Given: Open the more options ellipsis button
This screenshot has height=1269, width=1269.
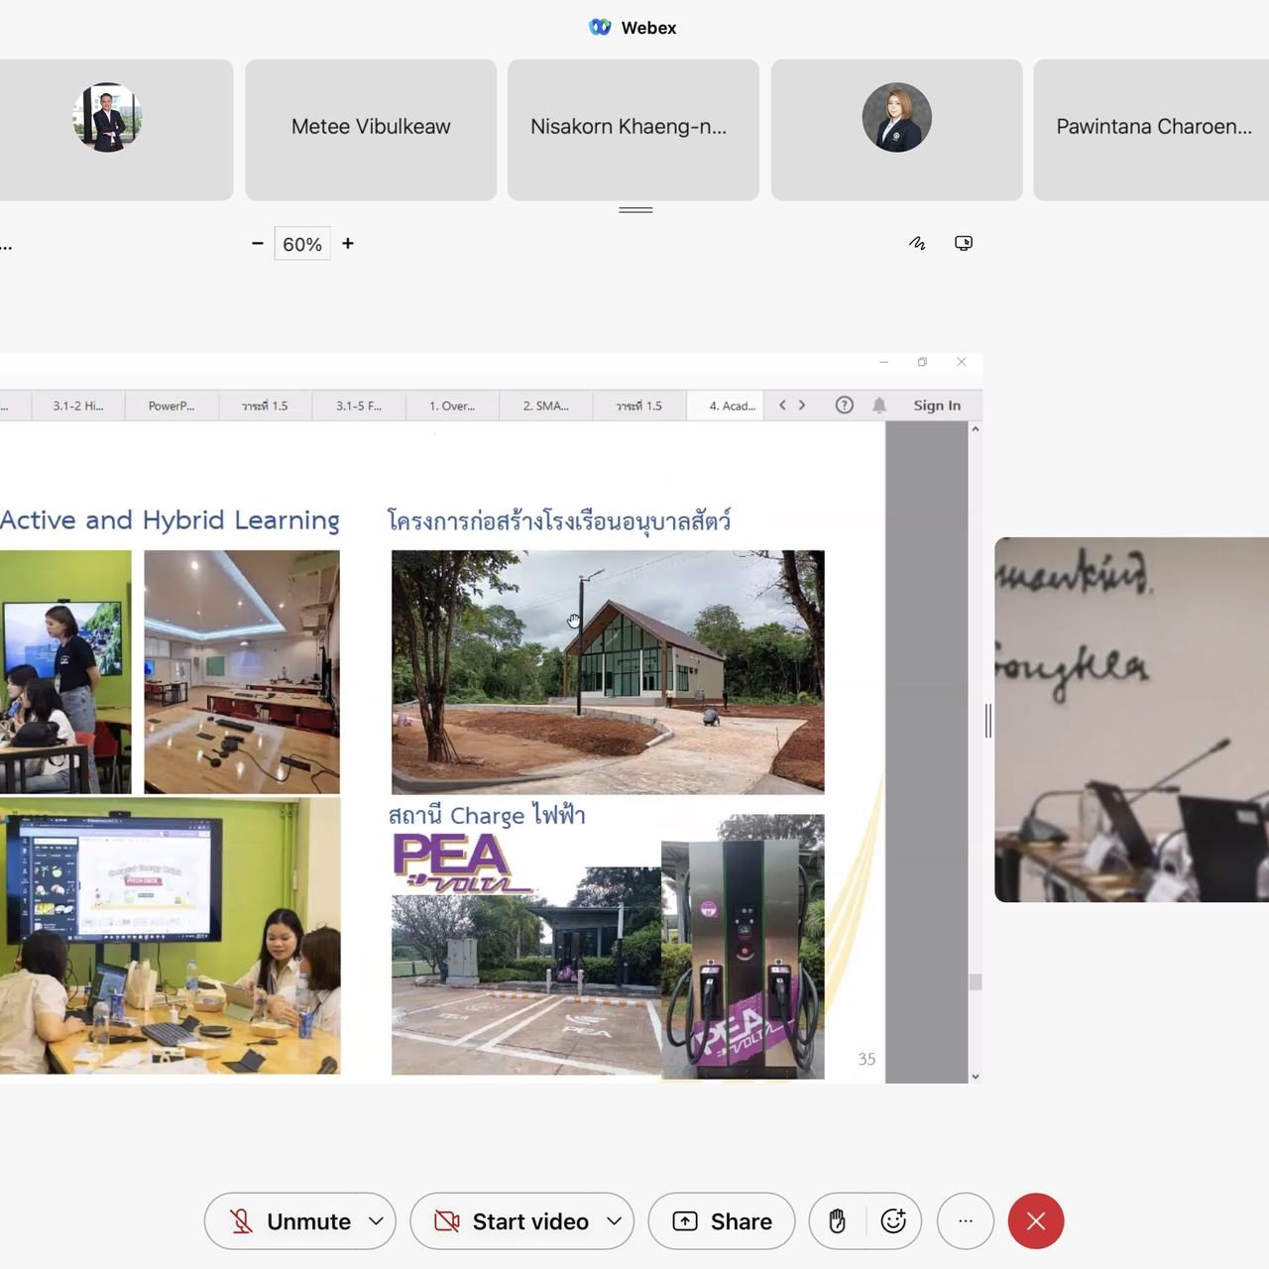Looking at the screenshot, I should coord(965,1221).
